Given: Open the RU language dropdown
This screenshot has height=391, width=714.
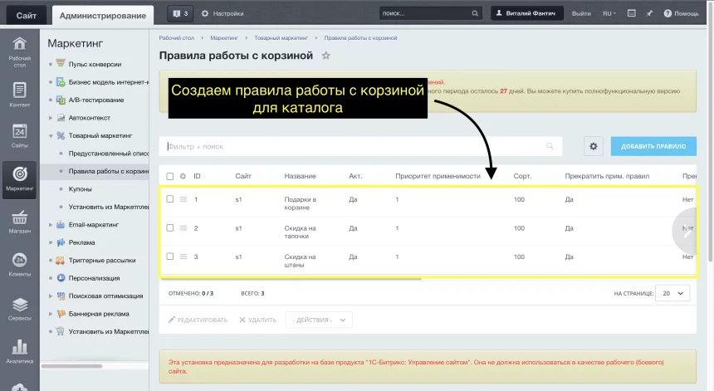Looking at the screenshot, I should click(609, 13).
